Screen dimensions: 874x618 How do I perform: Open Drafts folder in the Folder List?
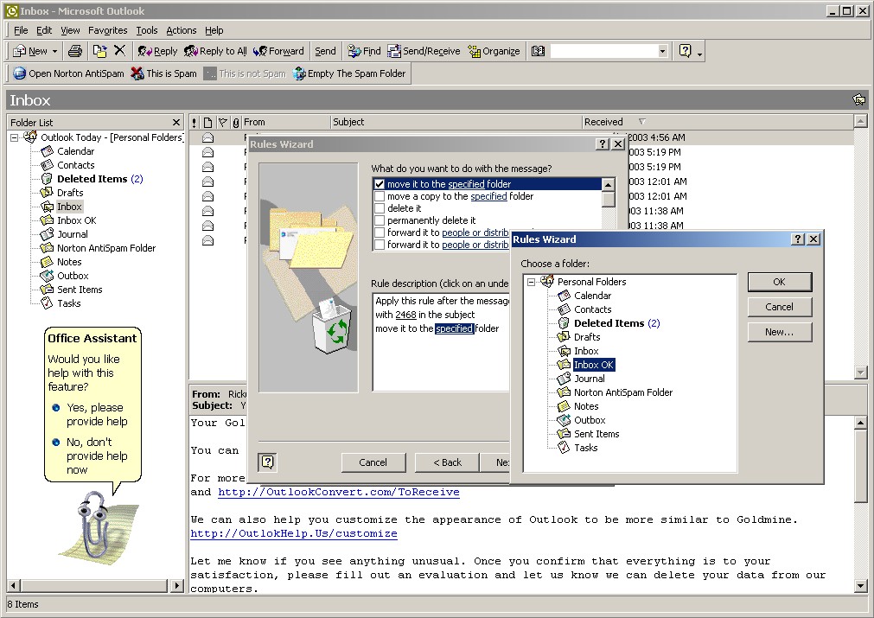click(70, 193)
